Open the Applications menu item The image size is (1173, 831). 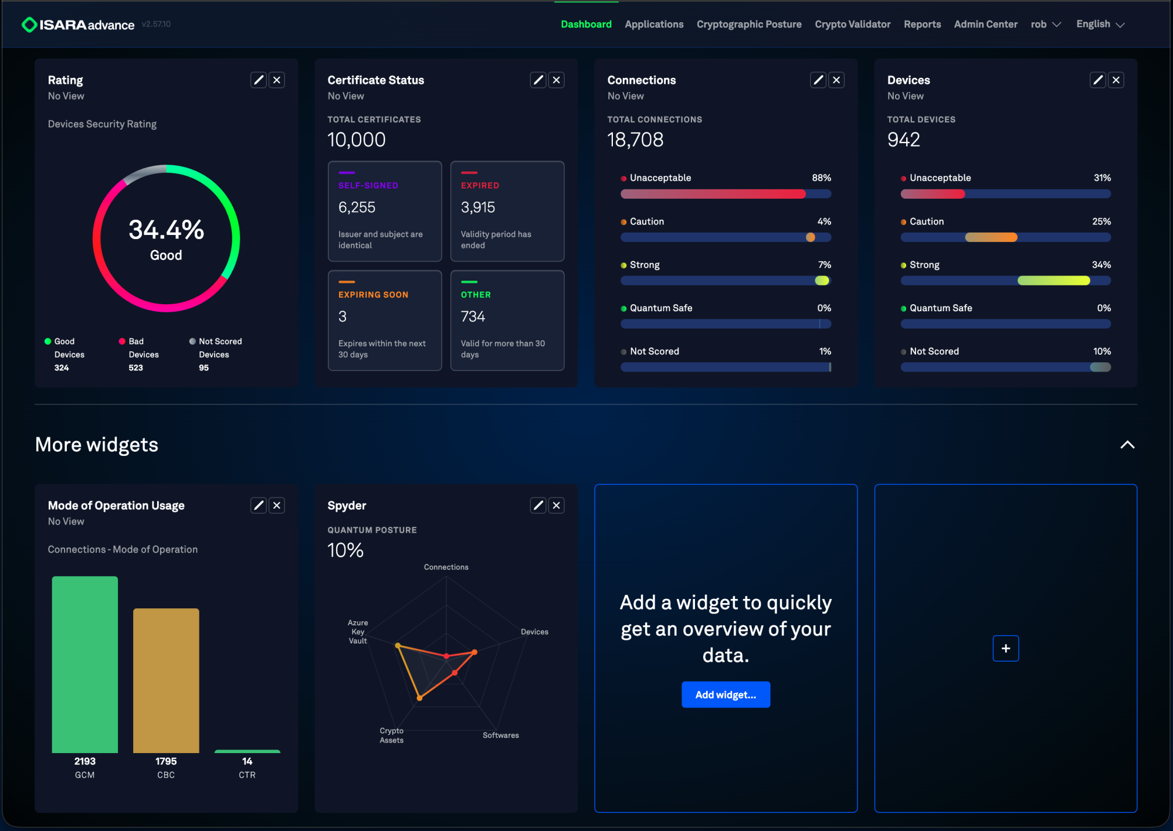[x=654, y=24]
